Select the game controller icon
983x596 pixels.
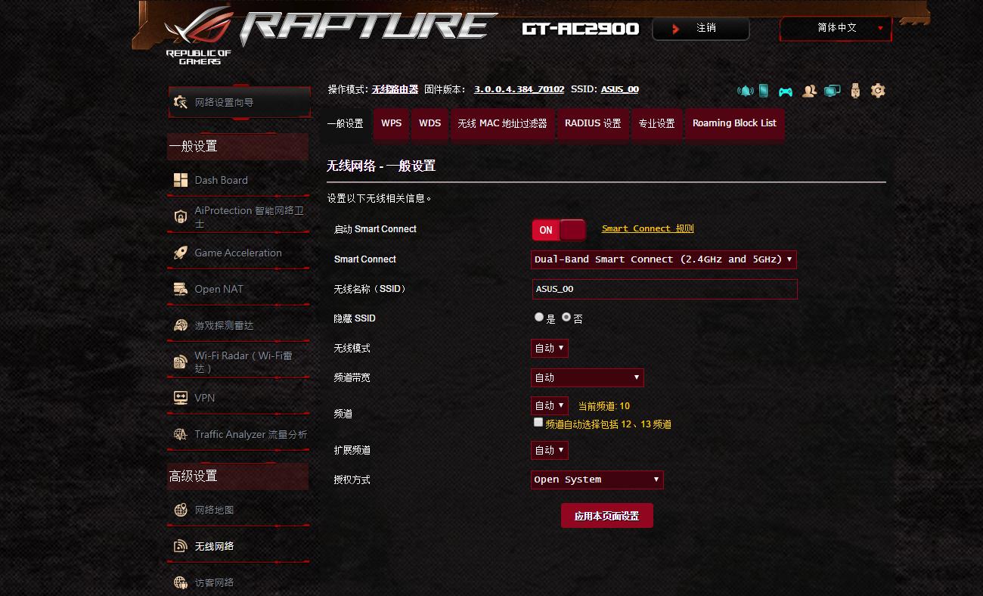pyautogui.click(x=786, y=90)
